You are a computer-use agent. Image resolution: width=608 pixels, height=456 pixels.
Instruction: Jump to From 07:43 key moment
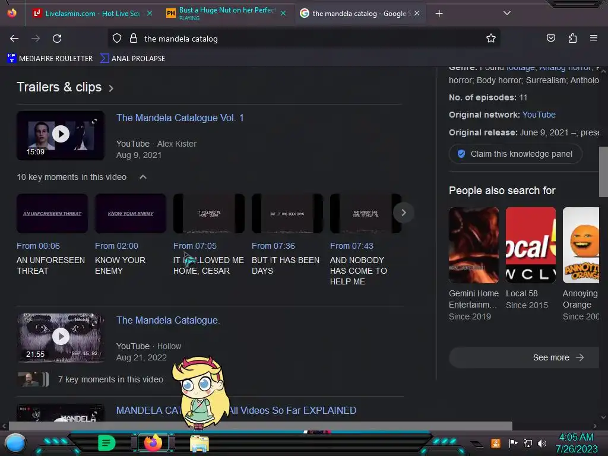(351, 246)
